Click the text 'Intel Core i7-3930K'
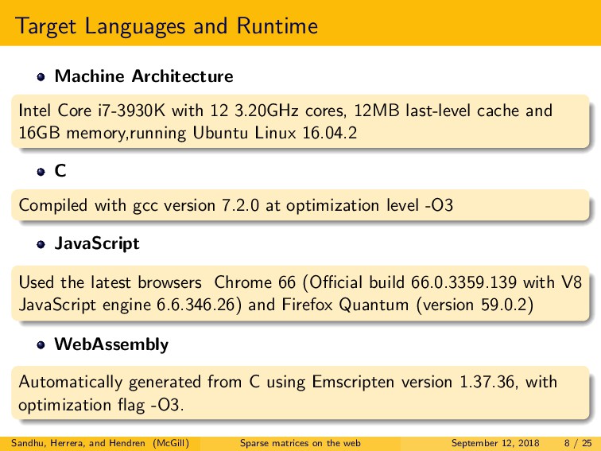The height and width of the screenshot is (451, 601). pos(92,111)
